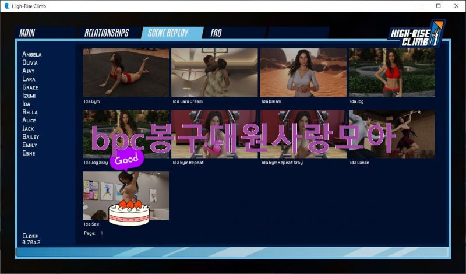
Task: Play the Ida Jog scene thumbnail
Action: click(x=392, y=73)
